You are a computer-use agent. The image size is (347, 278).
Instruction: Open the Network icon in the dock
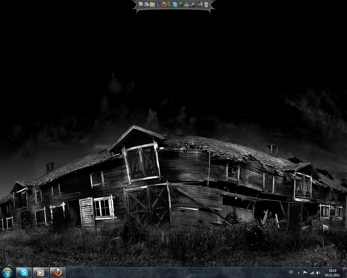point(146,4)
